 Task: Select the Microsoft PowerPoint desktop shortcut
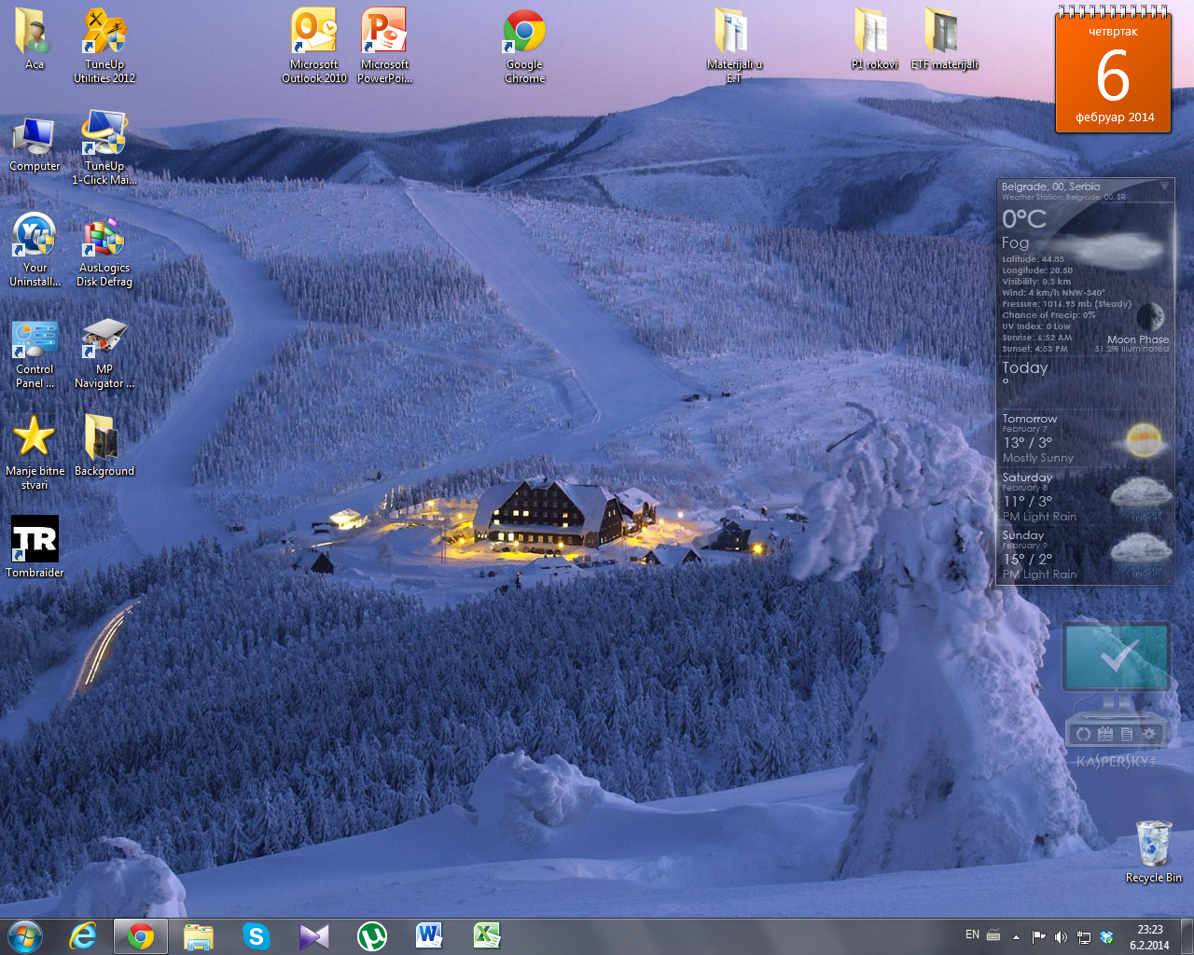click(384, 46)
